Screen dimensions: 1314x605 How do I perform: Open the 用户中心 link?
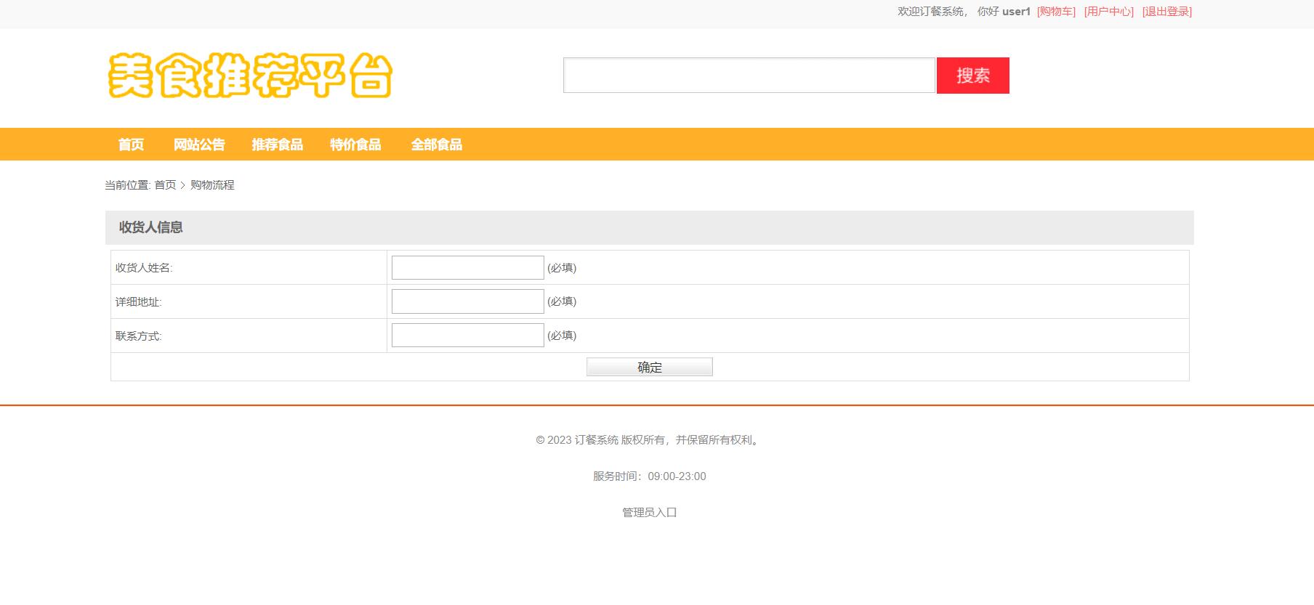[x=1108, y=12]
